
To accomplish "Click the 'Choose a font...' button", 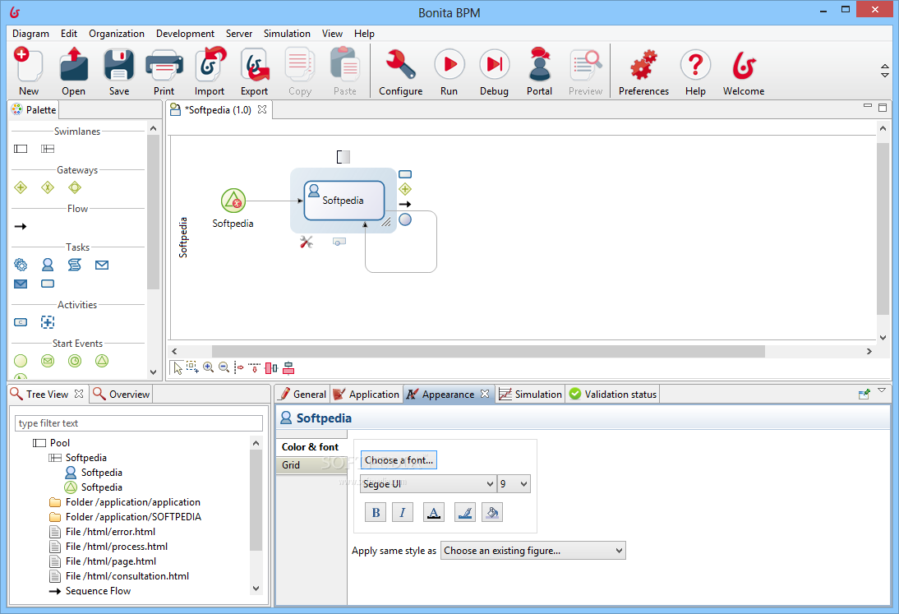I will pyautogui.click(x=399, y=459).
